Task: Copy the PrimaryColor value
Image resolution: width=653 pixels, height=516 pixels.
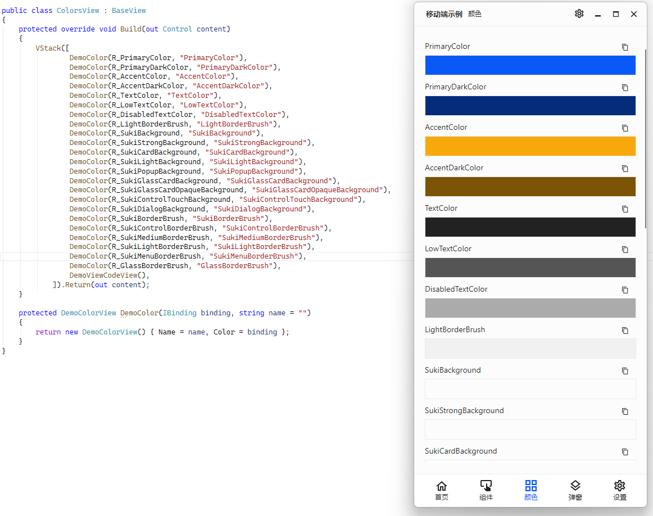Action: (x=625, y=47)
